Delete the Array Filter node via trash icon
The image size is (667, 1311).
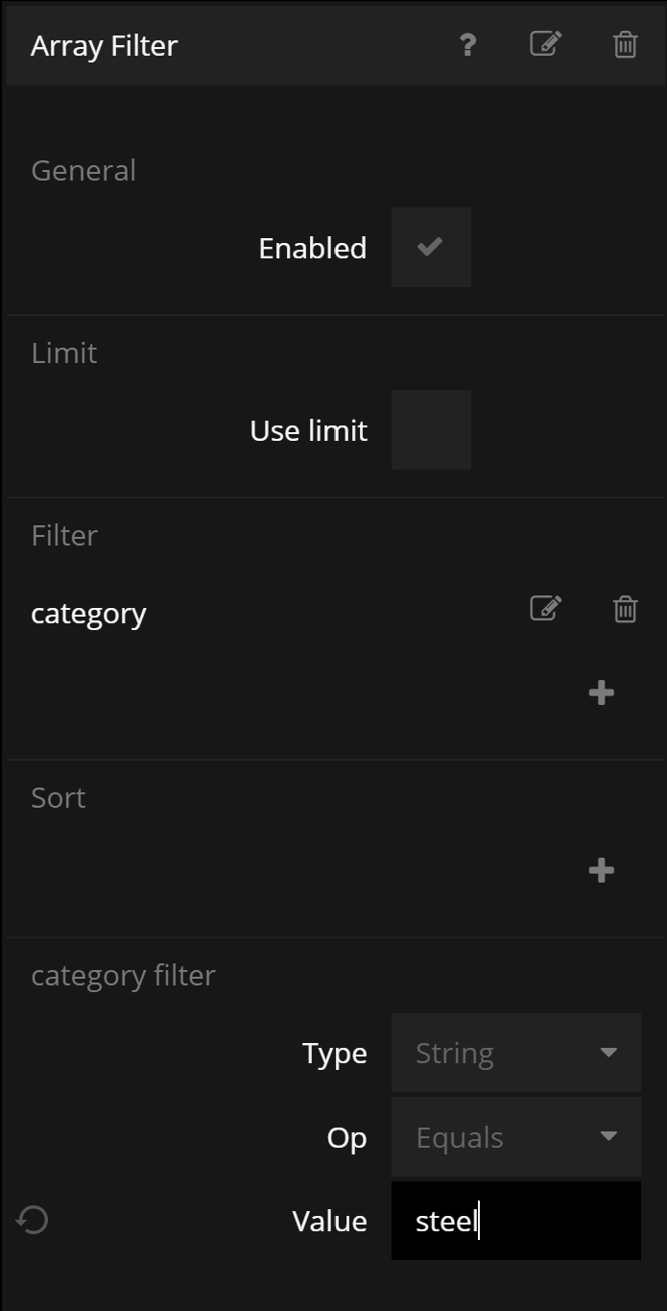tap(625, 45)
